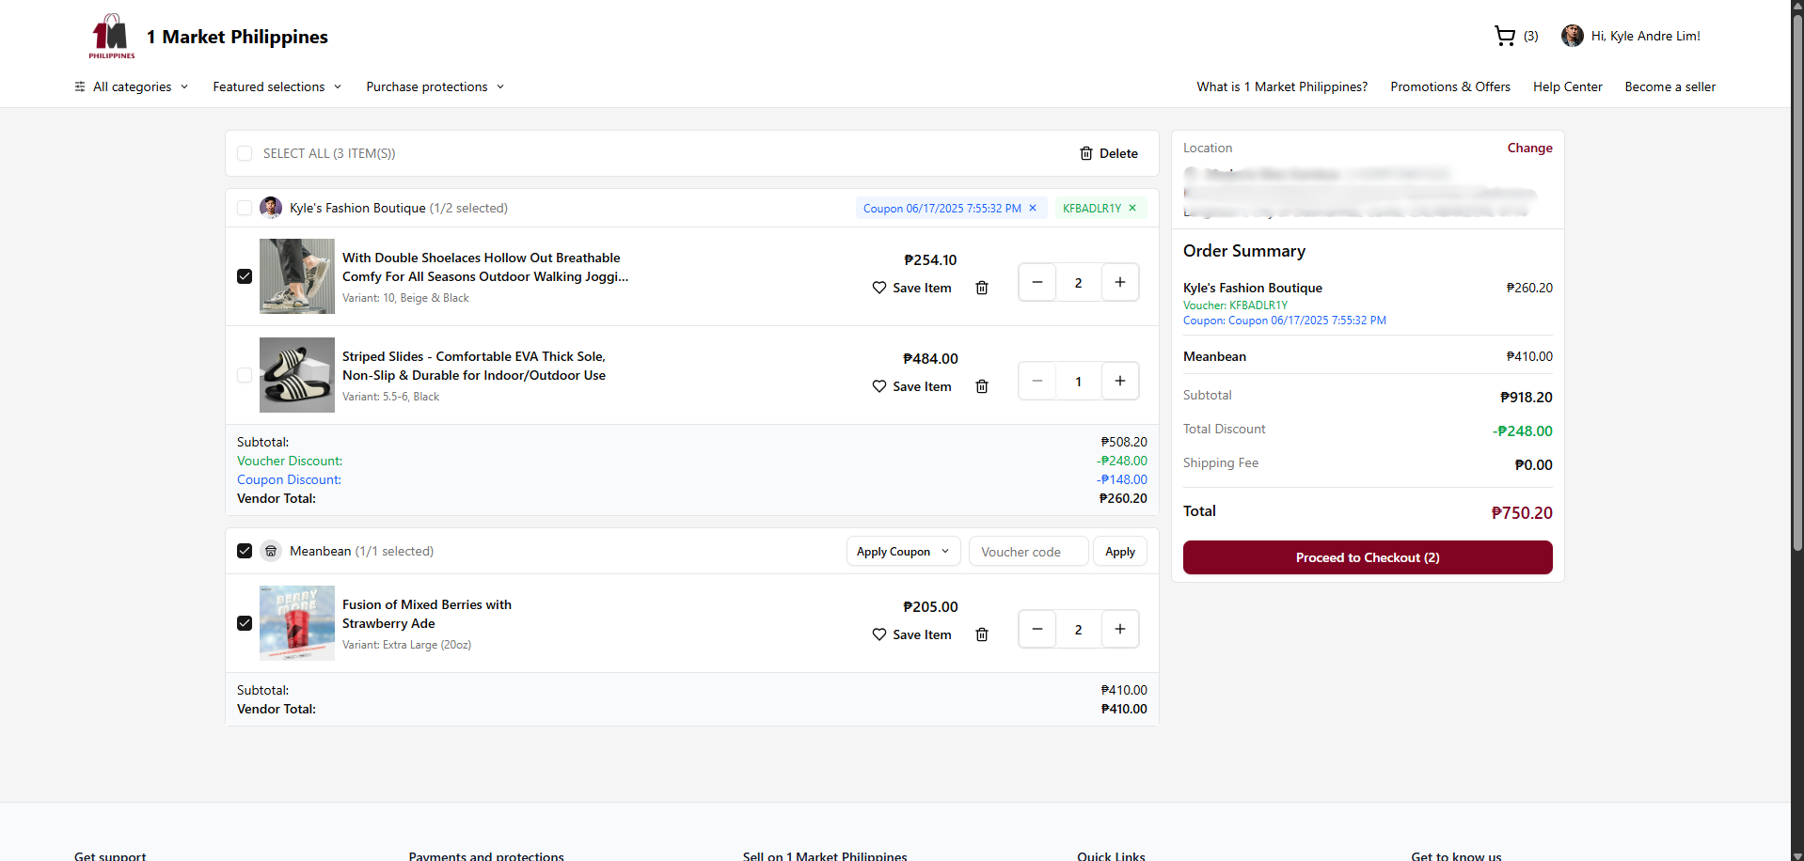Increase Striped Slides quantity with plus
Screen dimensions: 1804x861
click(x=1119, y=381)
